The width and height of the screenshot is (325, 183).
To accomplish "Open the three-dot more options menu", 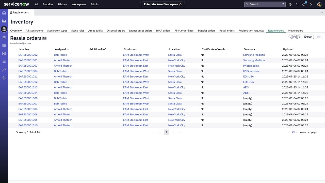I will tap(322, 12).
